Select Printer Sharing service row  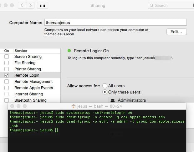point(30,69)
